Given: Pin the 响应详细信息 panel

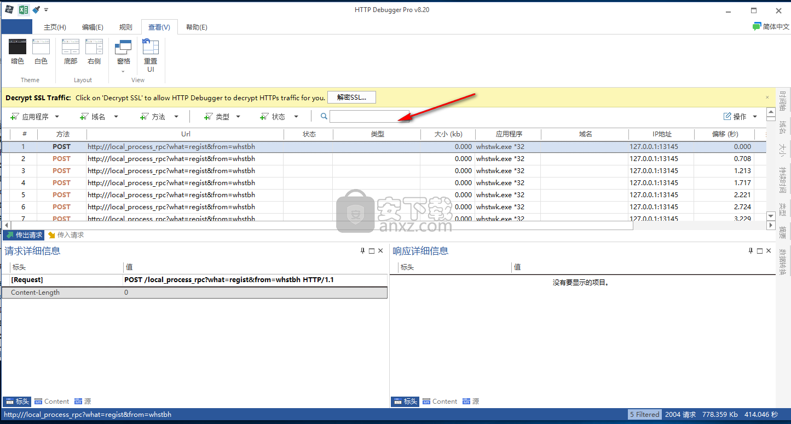Looking at the screenshot, I should coord(750,251).
